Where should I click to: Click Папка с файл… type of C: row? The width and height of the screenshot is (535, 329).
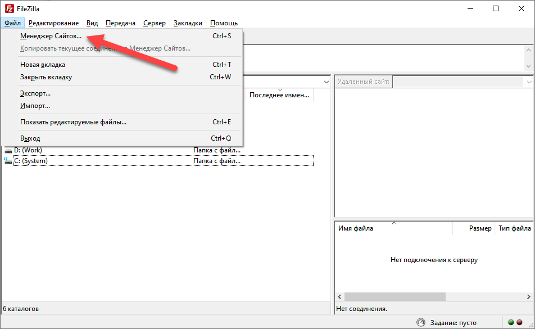point(217,161)
